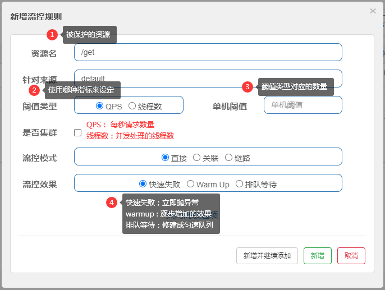Click the 新增并继续添加 button
385x290 pixels.
coord(267,256)
